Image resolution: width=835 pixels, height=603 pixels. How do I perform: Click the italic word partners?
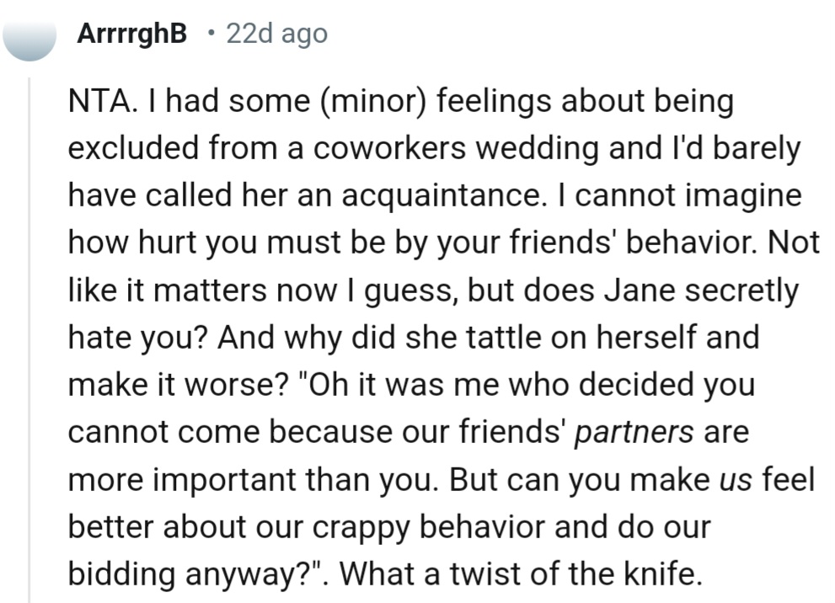(x=634, y=431)
